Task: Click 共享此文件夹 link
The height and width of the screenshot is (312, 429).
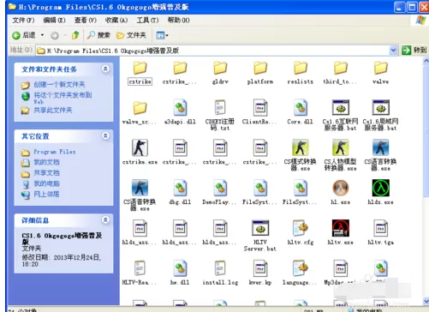Action: pos(53,111)
